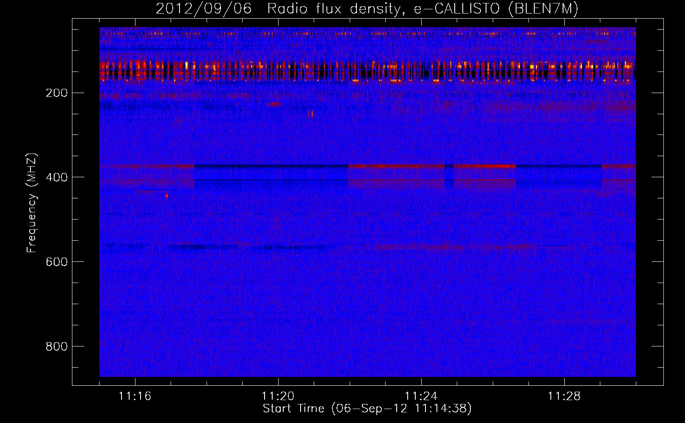Click the '400' frequency tick label
This screenshot has width=685, height=423.
point(56,177)
